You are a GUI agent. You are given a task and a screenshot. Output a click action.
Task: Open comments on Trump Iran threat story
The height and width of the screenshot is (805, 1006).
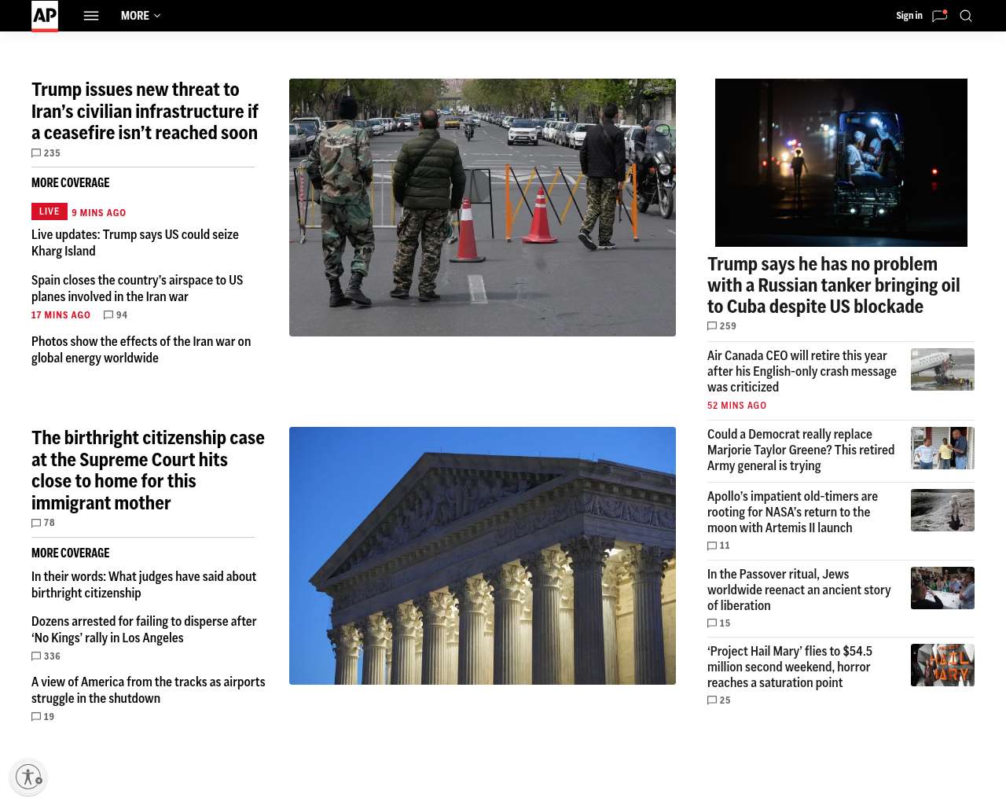[x=46, y=153]
